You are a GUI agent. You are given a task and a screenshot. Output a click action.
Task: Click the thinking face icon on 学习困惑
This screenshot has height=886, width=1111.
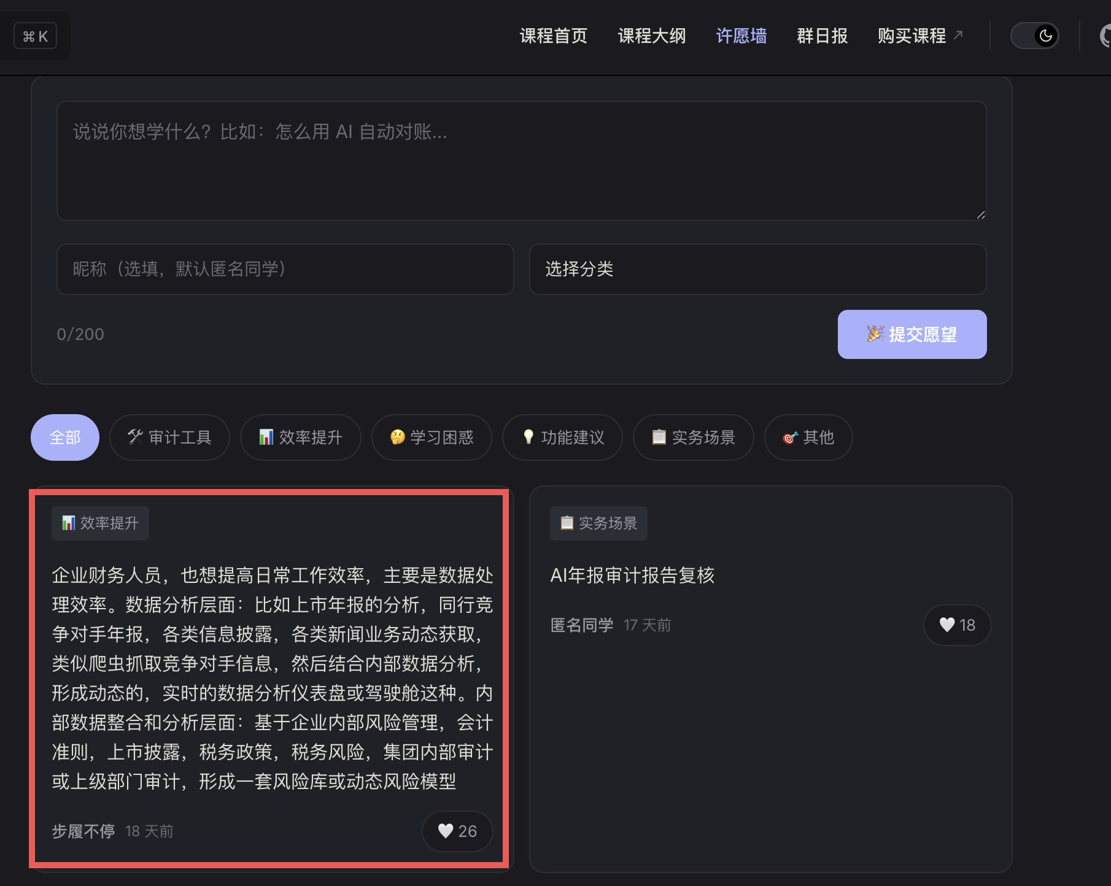[x=397, y=437]
